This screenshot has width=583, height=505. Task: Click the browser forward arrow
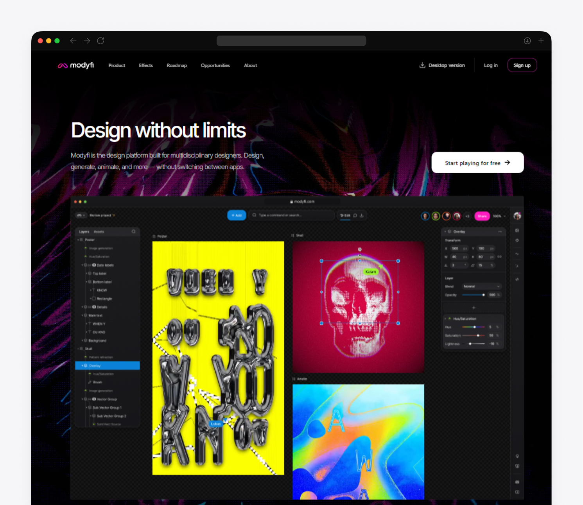(x=87, y=41)
